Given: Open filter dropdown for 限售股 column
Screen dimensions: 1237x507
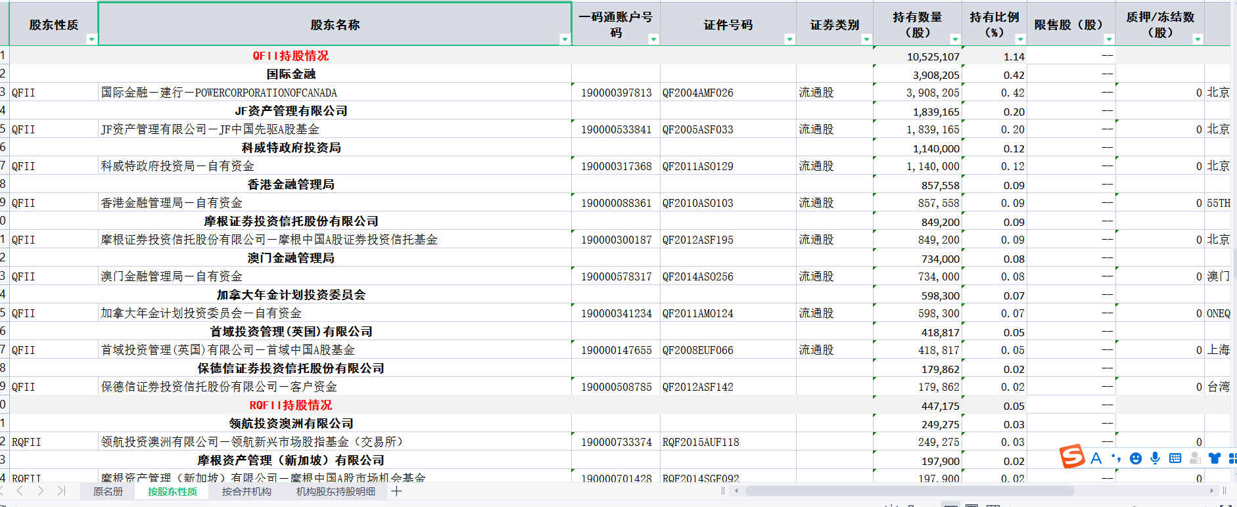Looking at the screenshot, I should coord(1109,39).
